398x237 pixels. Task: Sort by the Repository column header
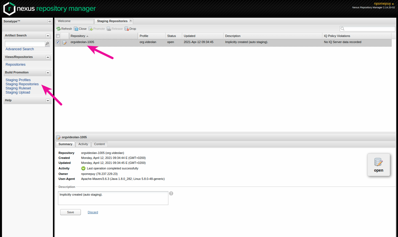pos(104,36)
